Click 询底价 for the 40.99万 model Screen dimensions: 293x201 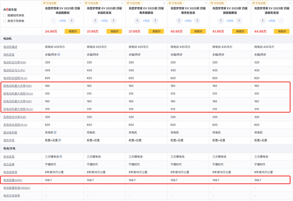(x=198, y=32)
